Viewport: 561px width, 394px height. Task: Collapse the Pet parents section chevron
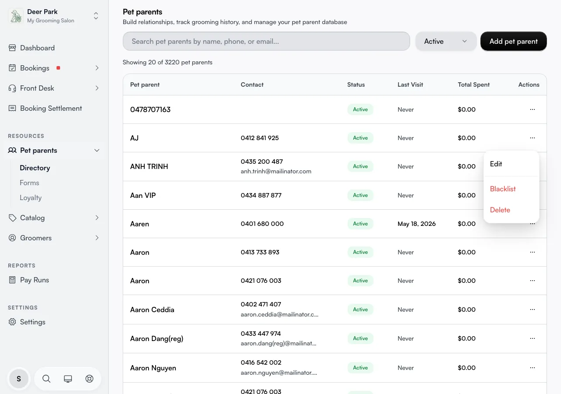(97, 150)
